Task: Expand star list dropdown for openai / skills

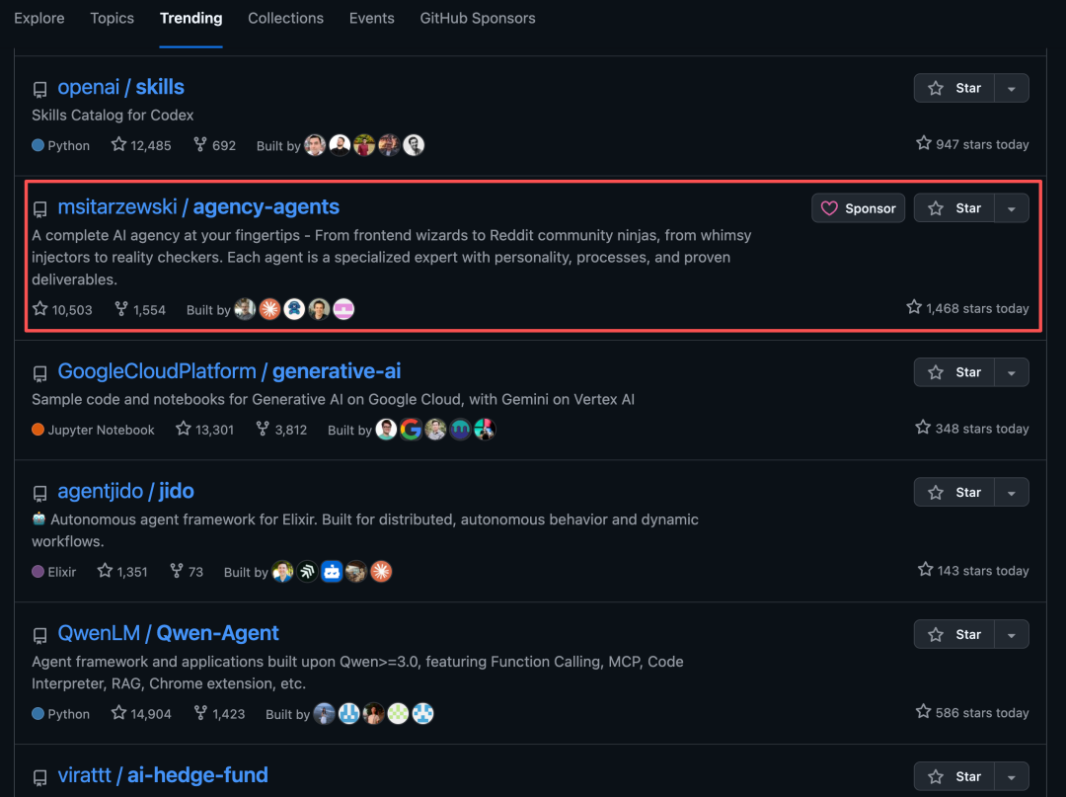Action: (x=1012, y=89)
